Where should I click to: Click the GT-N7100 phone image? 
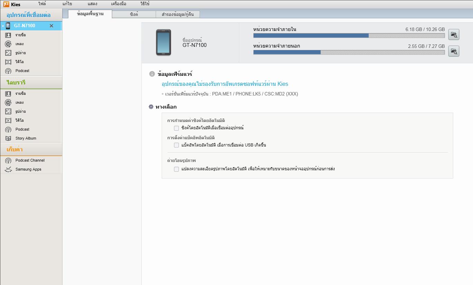[163, 42]
